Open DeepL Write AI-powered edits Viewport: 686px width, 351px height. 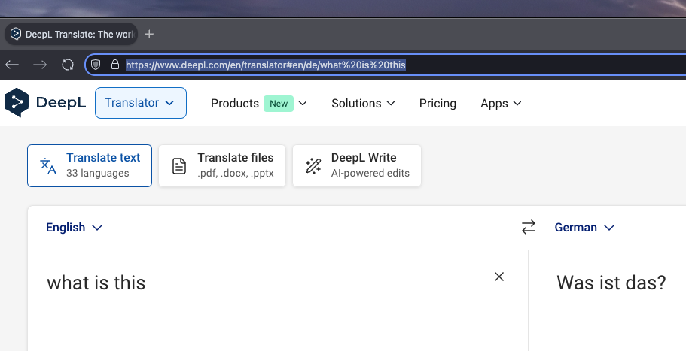(357, 165)
